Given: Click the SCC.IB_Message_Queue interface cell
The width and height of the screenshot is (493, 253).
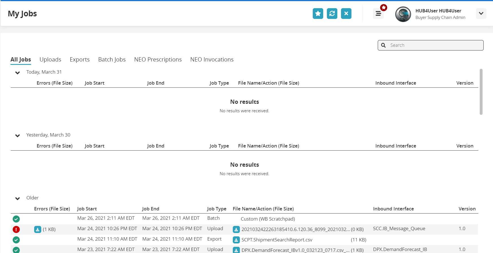Looking at the screenshot, I should coord(399,228).
